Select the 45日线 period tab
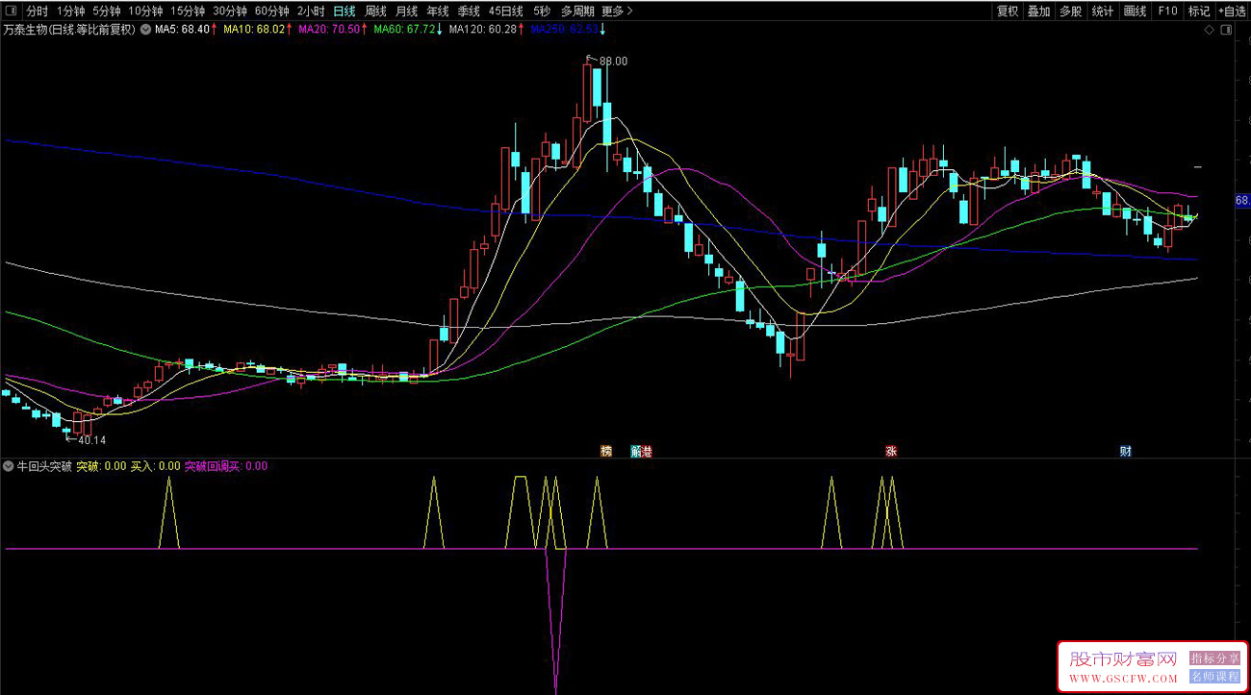1251x695 pixels. (x=506, y=12)
